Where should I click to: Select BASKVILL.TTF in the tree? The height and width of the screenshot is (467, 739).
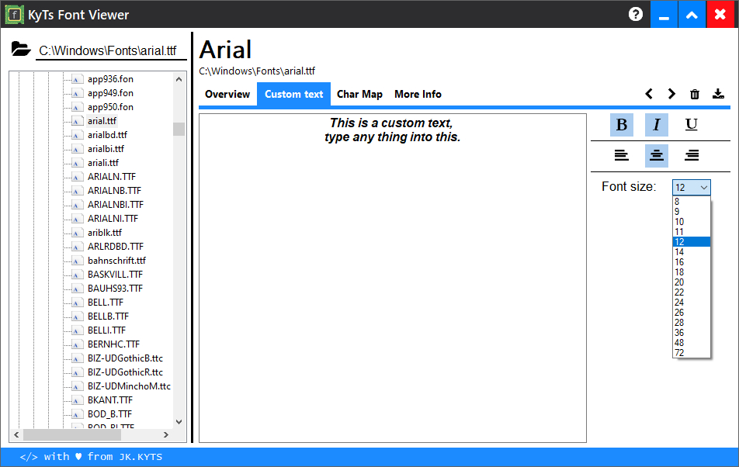coord(115,275)
